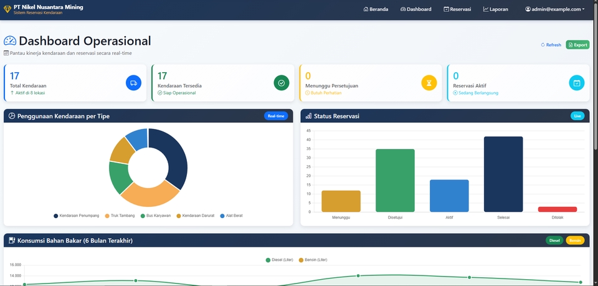Click the Total Kendaraan label

pyautogui.click(x=28, y=86)
